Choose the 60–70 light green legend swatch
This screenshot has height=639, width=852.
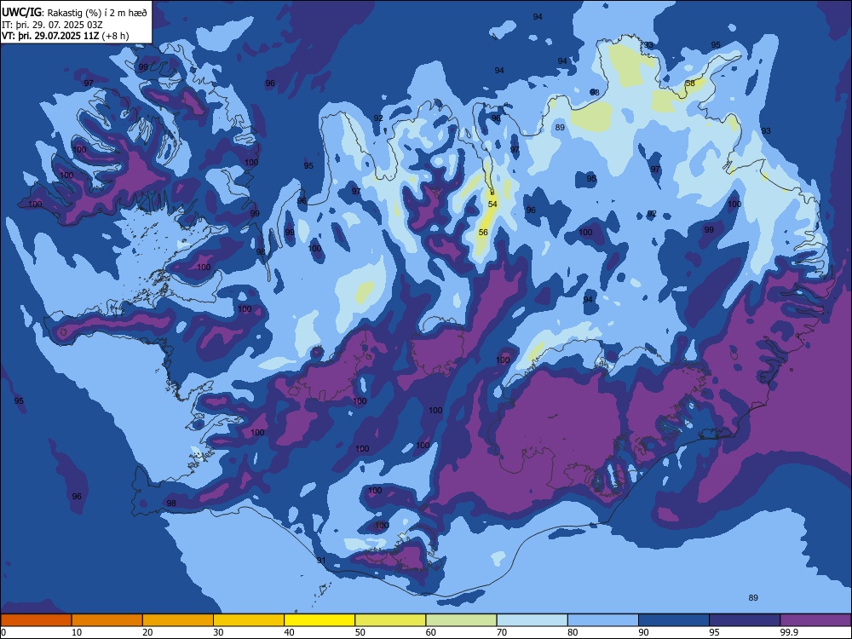tap(461, 620)
